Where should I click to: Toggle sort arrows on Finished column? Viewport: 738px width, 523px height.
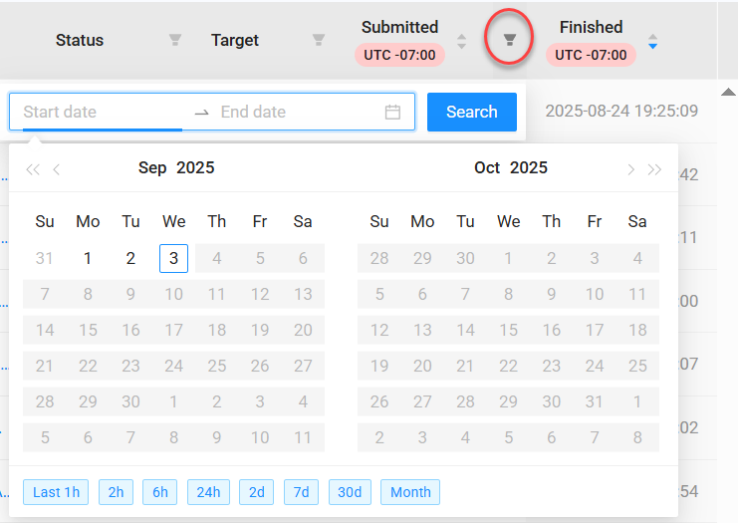coord(652,42)
